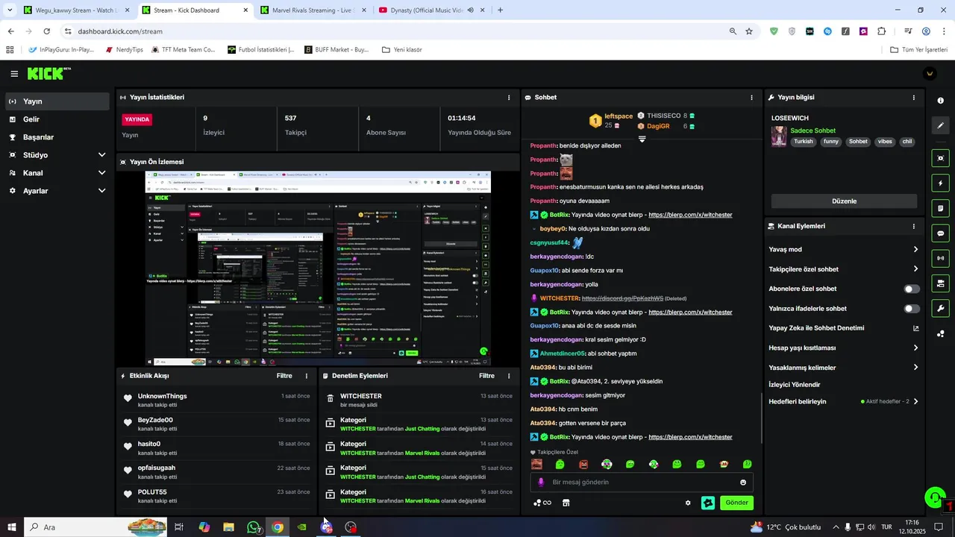Open Filtre in Etkinlik Akışı panel

284,376
